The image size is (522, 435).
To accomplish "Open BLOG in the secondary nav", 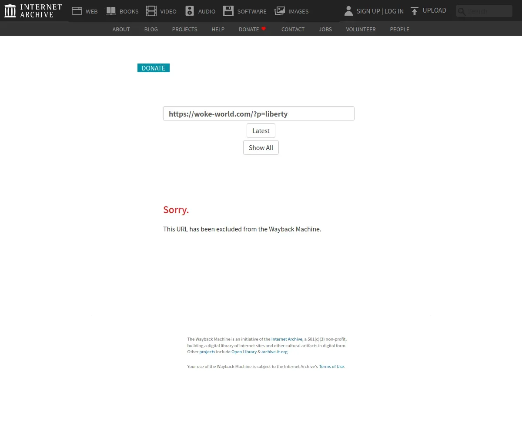I will point(151,29).
